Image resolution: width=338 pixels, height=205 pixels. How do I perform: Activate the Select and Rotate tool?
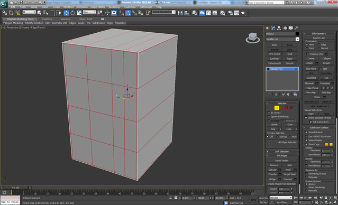pyautogui.click(x=72, y=13)
